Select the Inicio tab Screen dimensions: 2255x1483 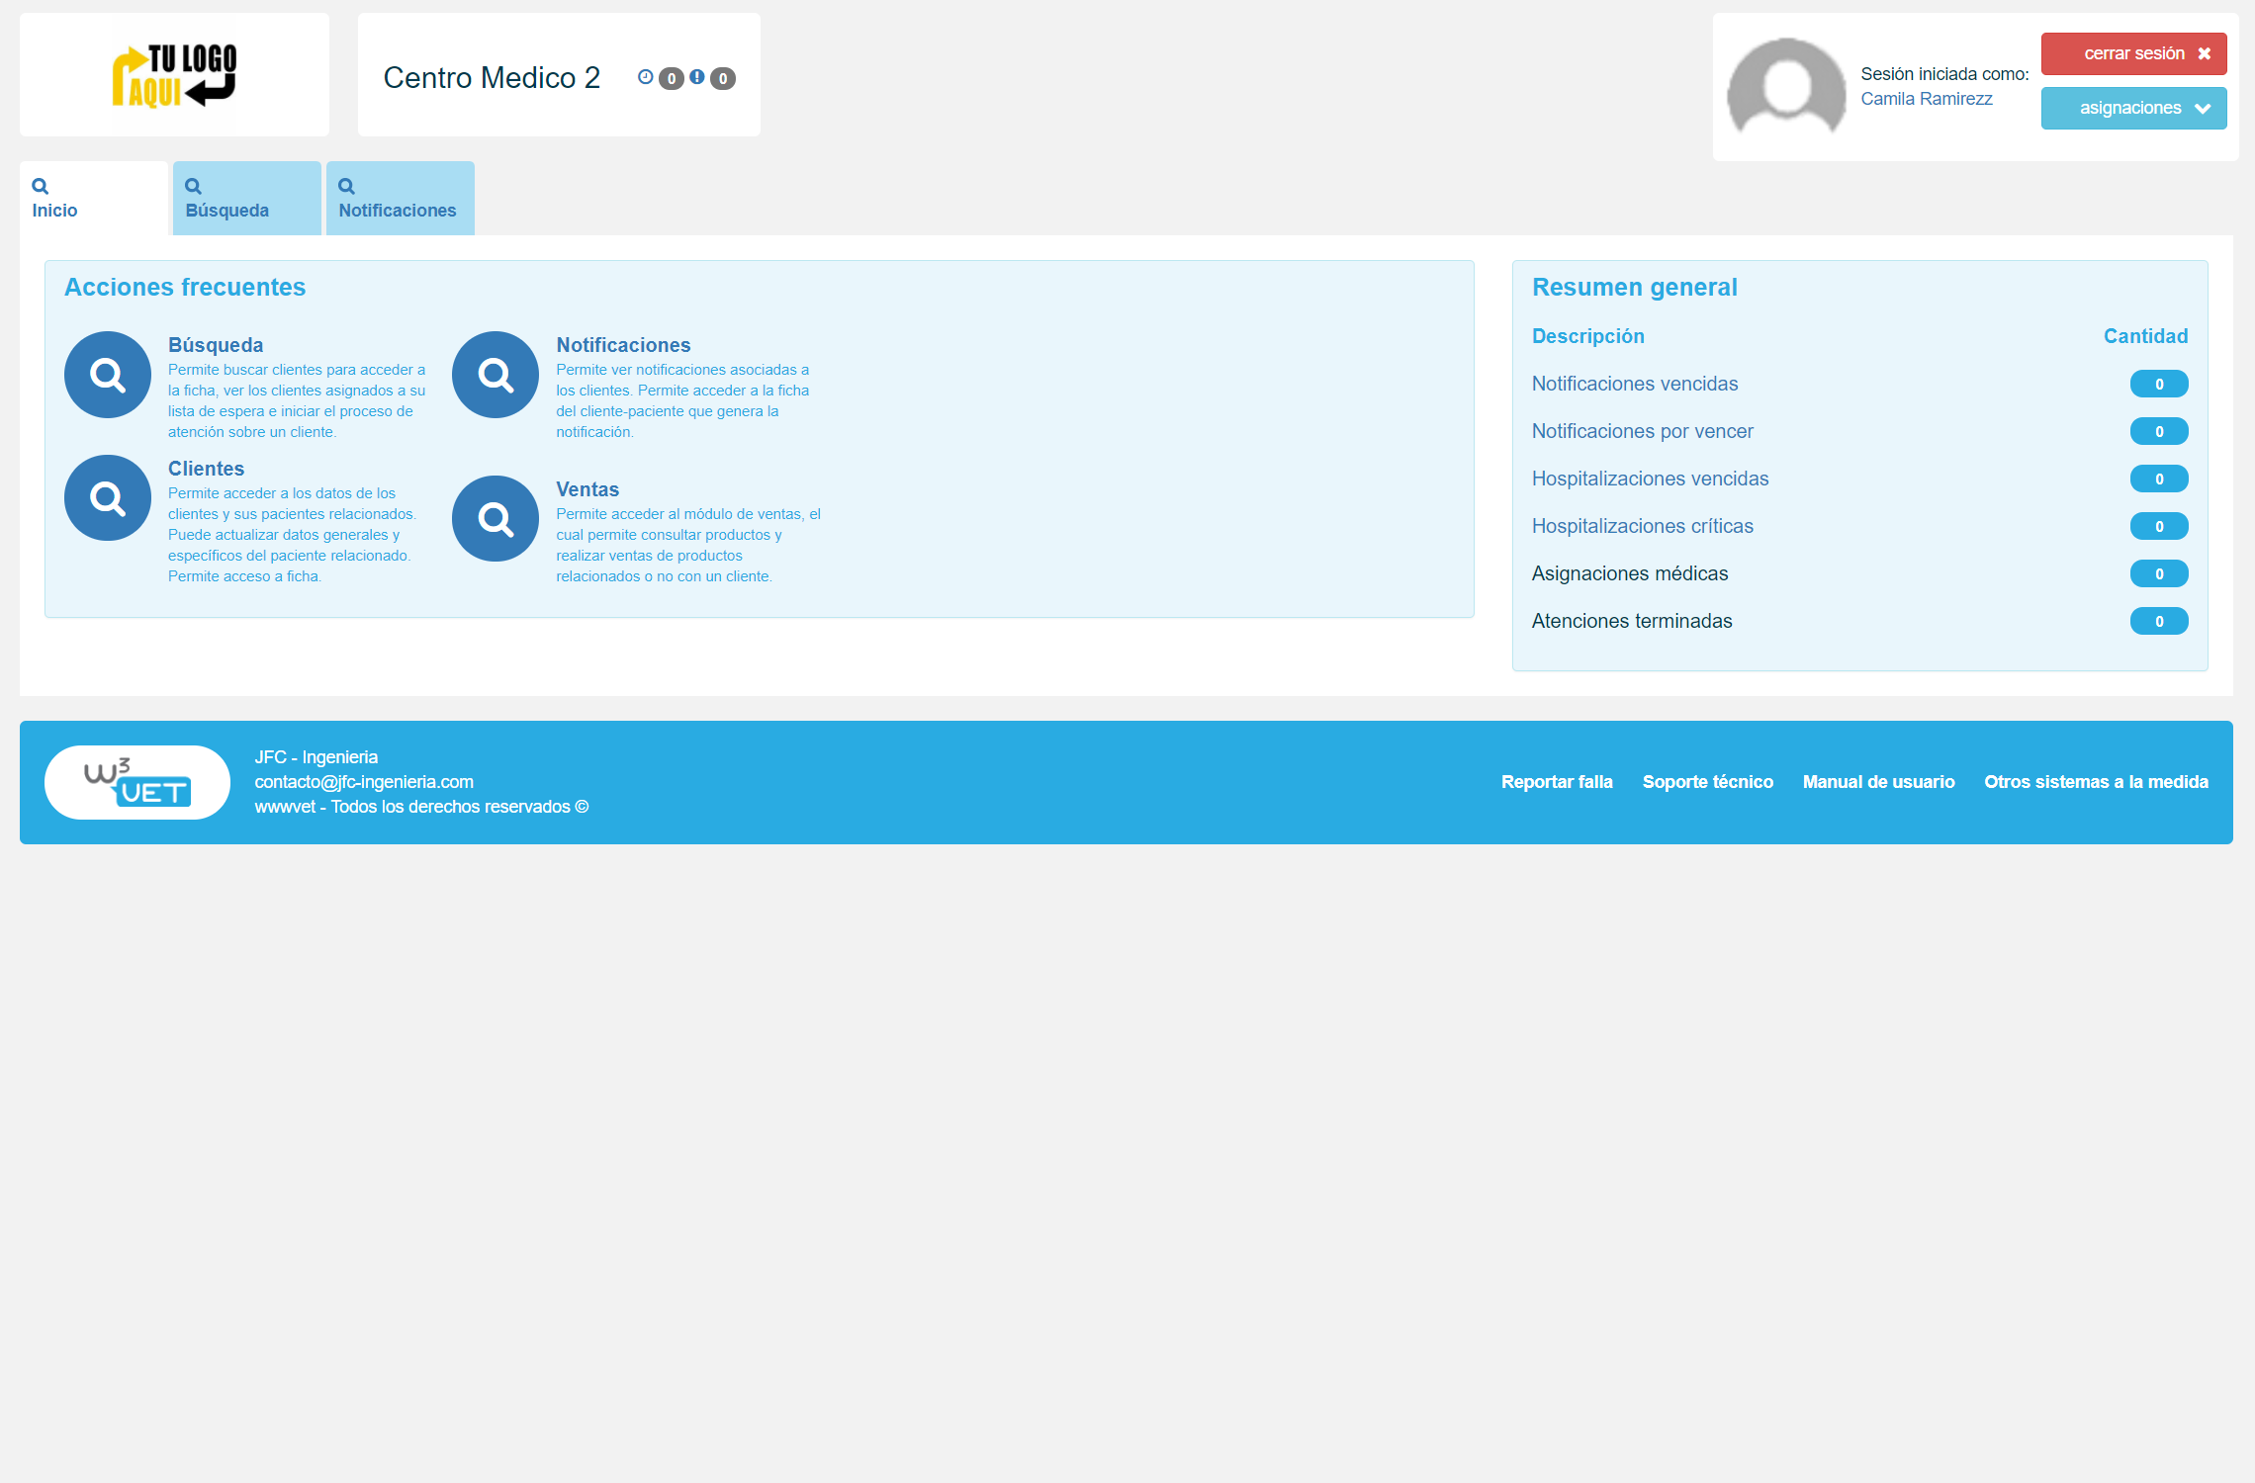click(x=93, y=199)
